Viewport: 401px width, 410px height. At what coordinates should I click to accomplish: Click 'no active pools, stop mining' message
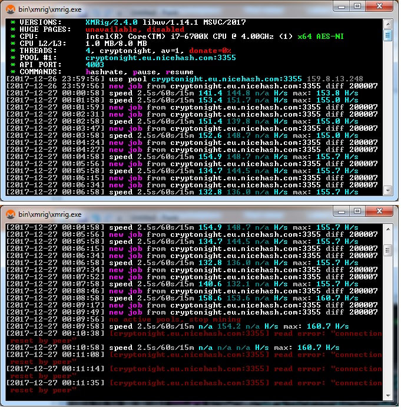(175, 319)
